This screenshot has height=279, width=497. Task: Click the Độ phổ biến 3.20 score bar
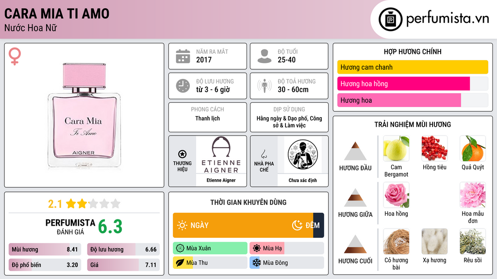(45, 265)
